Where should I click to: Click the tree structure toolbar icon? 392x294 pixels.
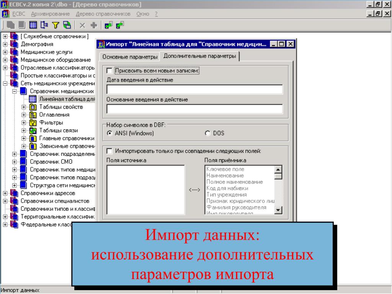44,25
